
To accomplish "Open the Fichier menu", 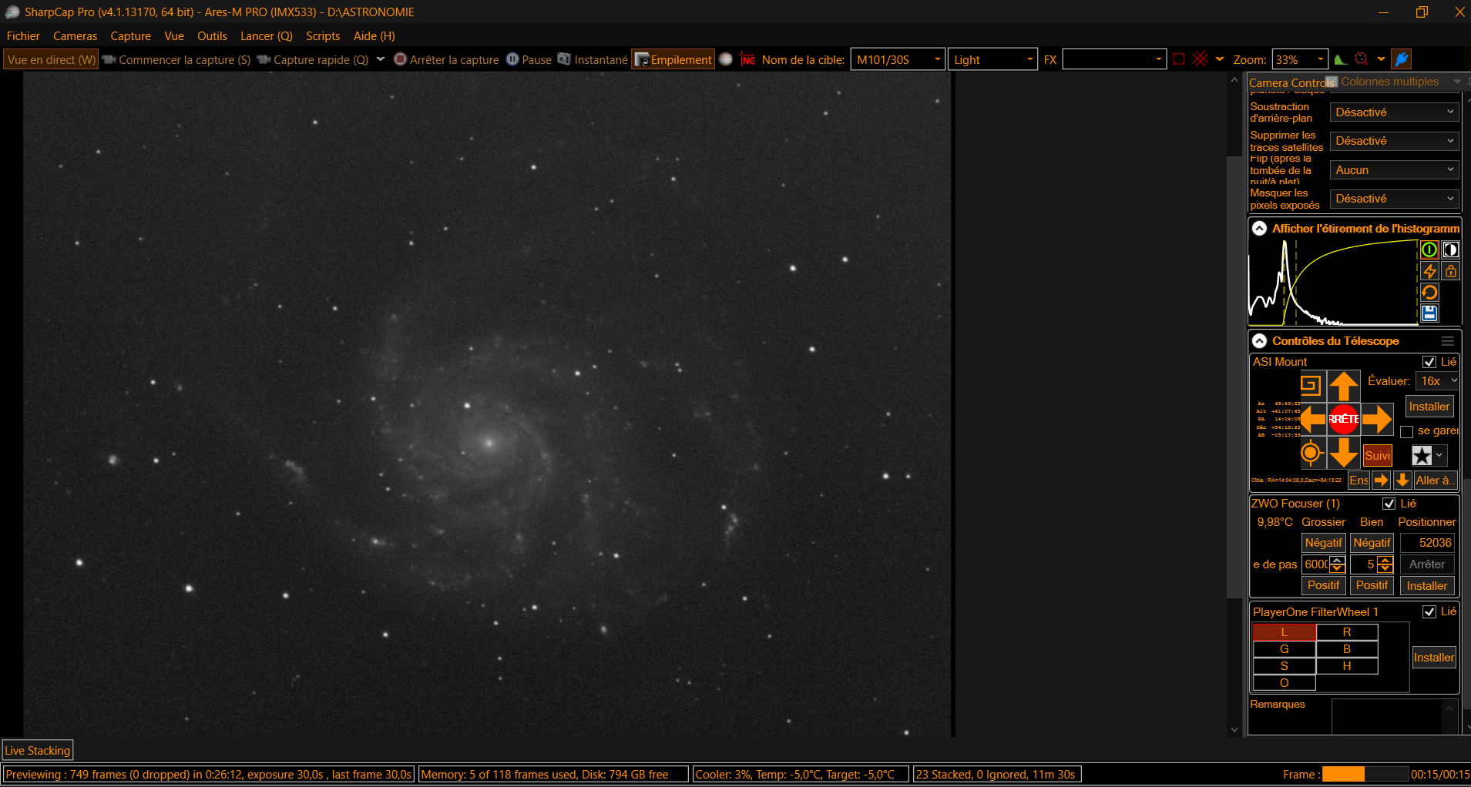I will pyautogui.click(x=23, y=36).
